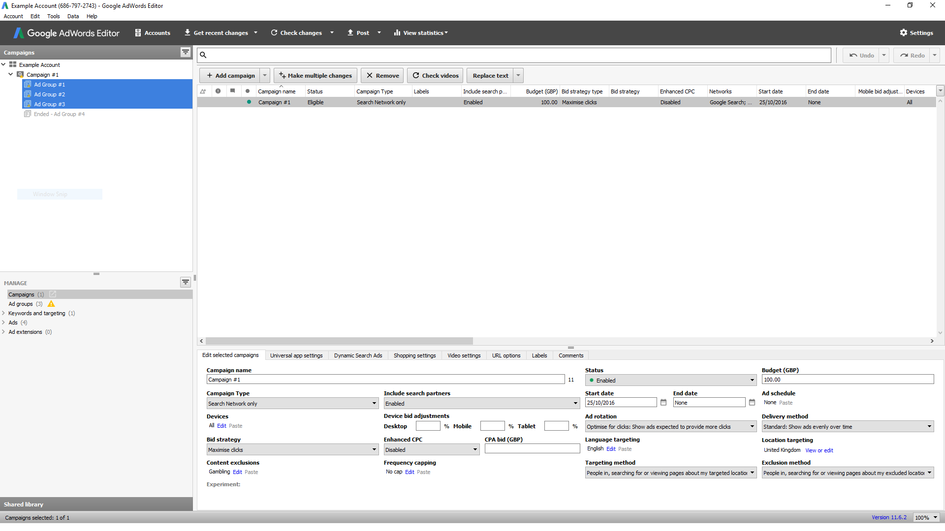Open Campaign Type dropdown
The image size is (945, 531).
[292, 404]
